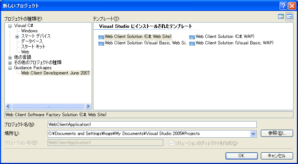Click scroll right arrow in project types

[87, 106]
